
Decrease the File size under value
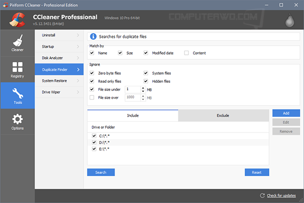click(143, 91)
